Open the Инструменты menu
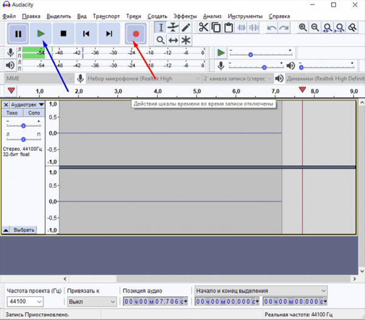The height and width of the screenshot is (320, 365). 245,16
